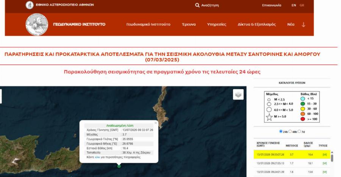
Task: Switch language to GR
Action: point(302,5)
